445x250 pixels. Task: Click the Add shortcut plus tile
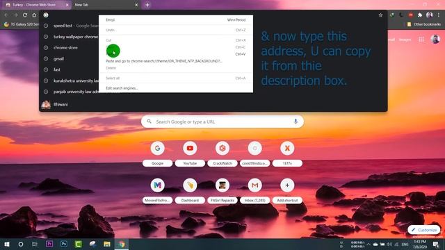point(287,192)
